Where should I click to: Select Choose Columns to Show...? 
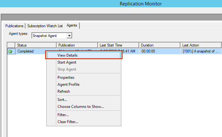(x=80, y=107)
